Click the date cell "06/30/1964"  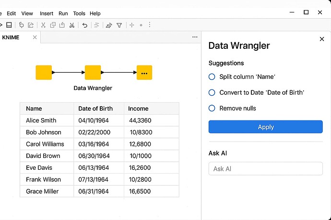coord(99,156)
